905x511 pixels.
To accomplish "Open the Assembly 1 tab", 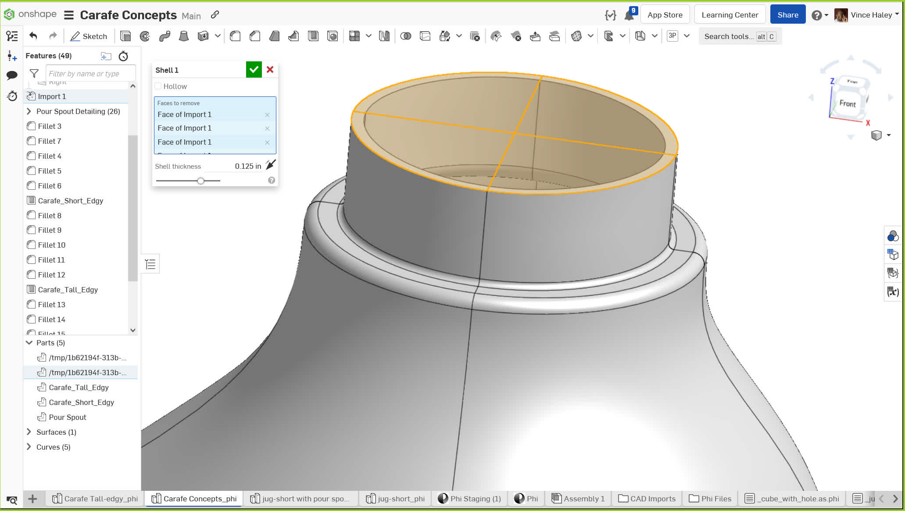I will (x=578, y=499).
